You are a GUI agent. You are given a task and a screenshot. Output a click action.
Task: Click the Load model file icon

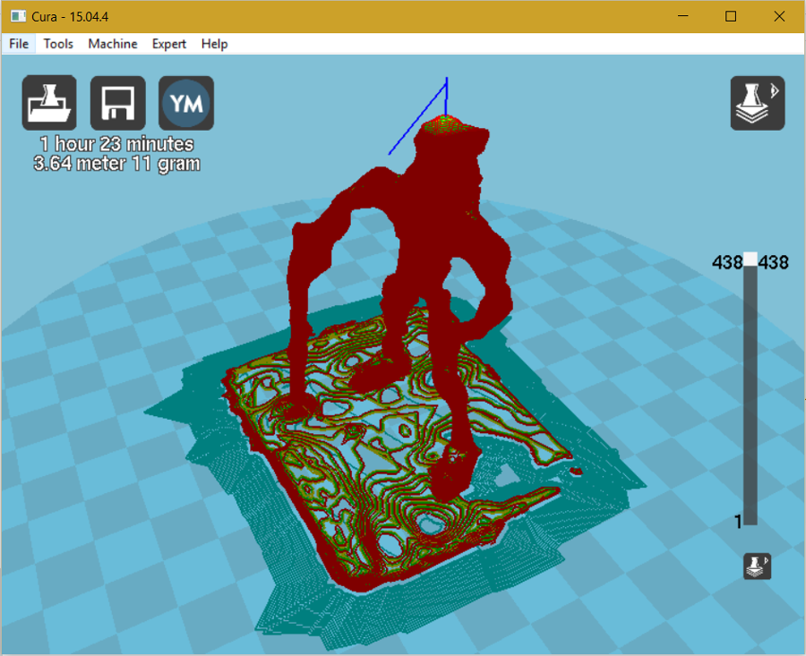click(x=49, y=103)
